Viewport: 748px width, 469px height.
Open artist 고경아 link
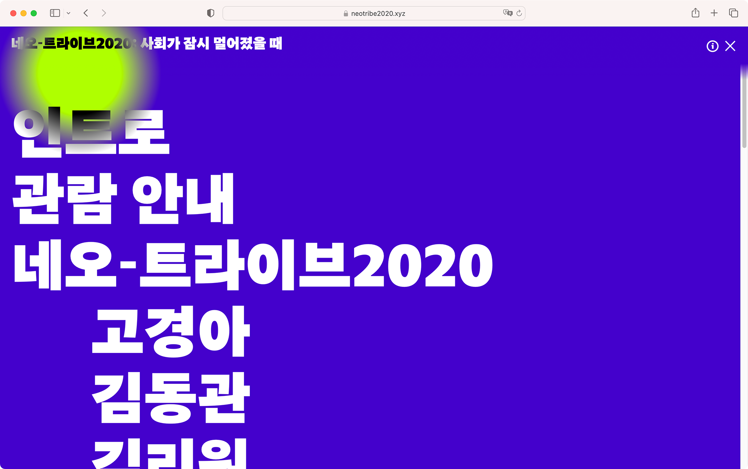coord(171,331)
